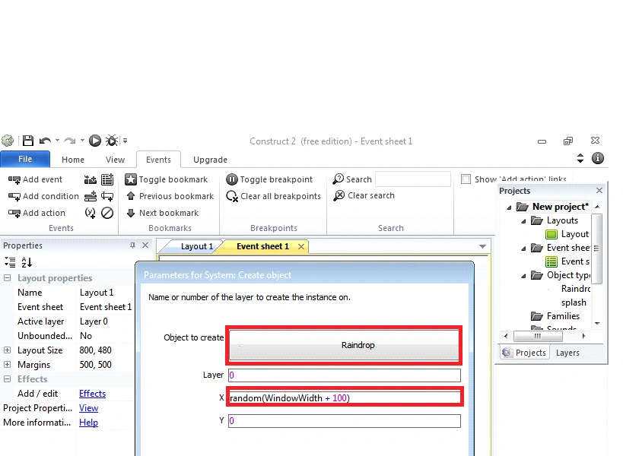Go to Next bookmark
Screen dimensions: 623x456
click(163, 213)
